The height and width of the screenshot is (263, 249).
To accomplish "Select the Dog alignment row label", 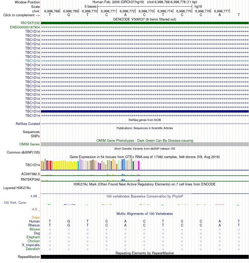I will [37, 233].
